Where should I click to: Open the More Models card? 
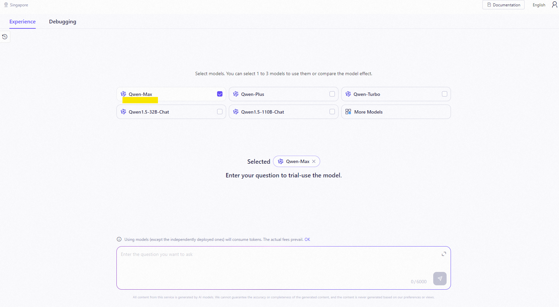[396, 112]
